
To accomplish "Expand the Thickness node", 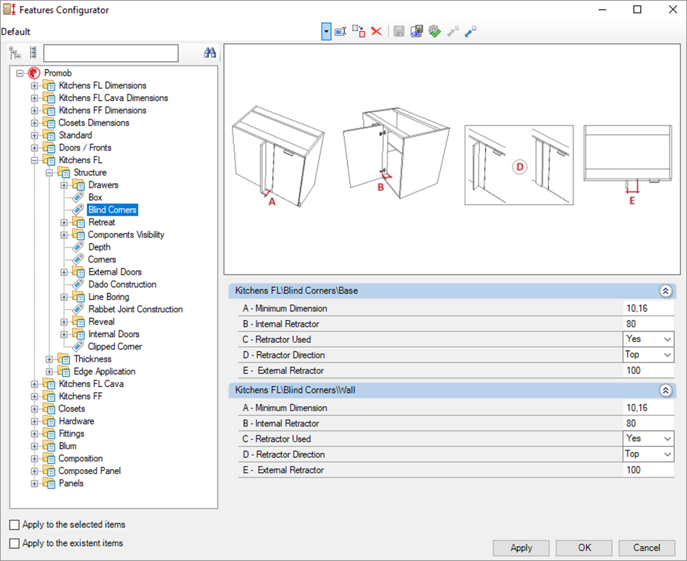I will 49,359.
